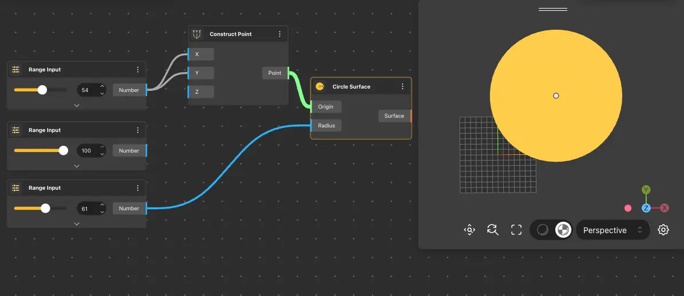The width and height of the screenshot is (684, 296).
Task: Click the Radius input on Circle Surface
Action: [327, 126]
